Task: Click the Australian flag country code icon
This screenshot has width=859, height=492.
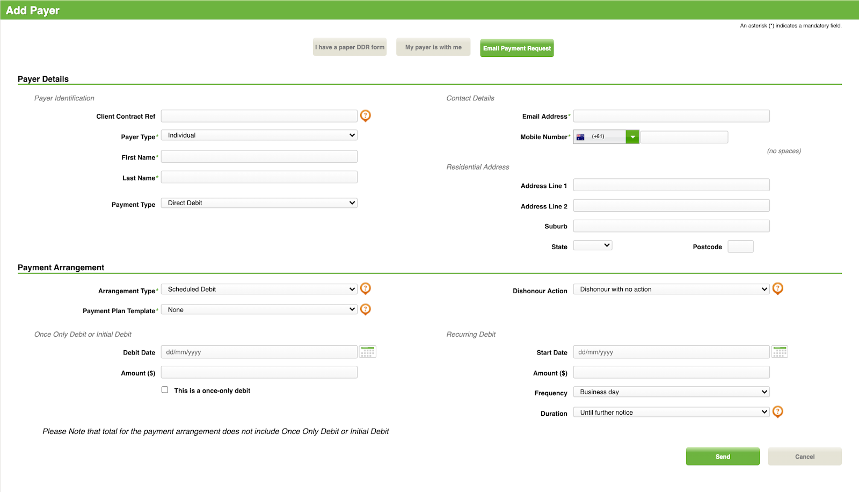Action: pos(583,136)
